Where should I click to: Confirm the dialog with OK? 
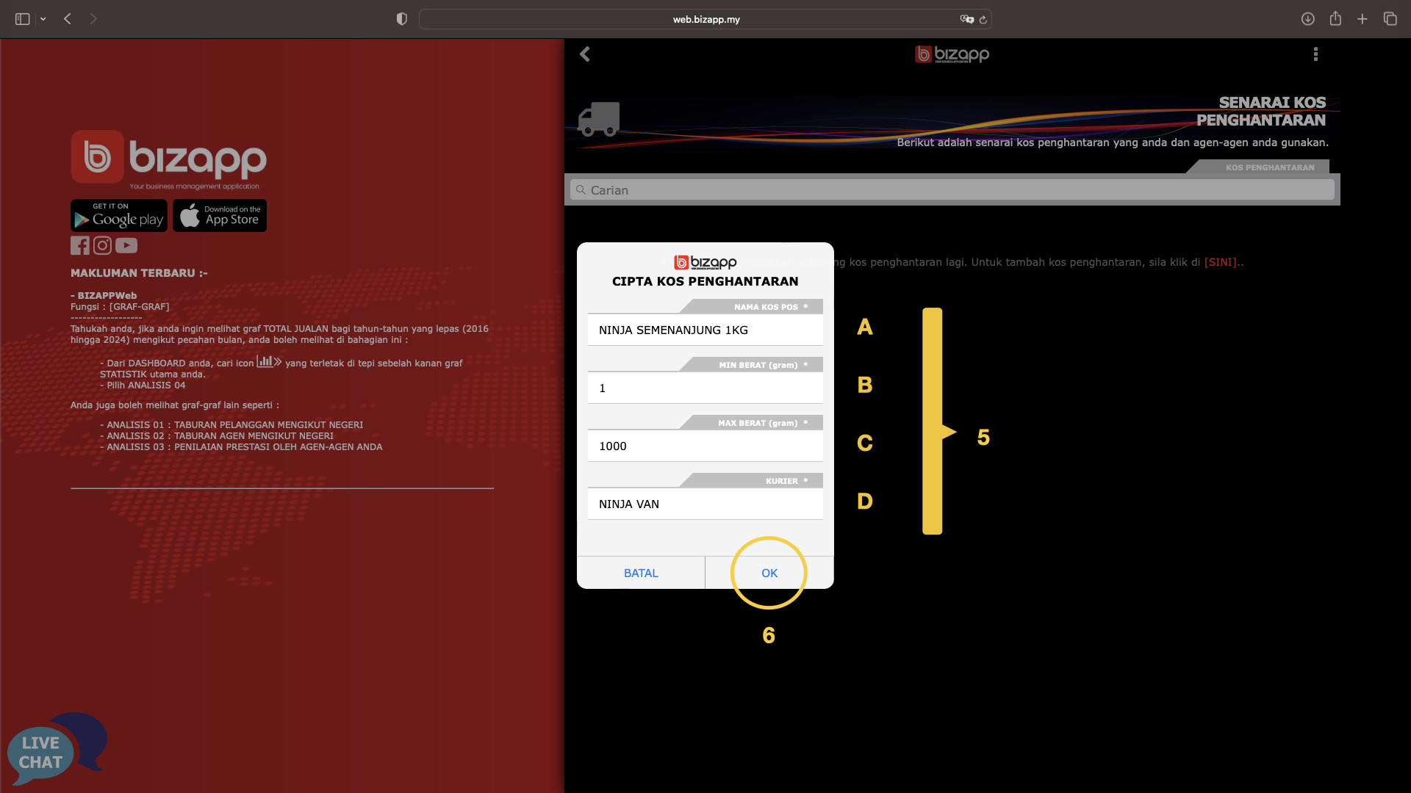tap(769, 573)
